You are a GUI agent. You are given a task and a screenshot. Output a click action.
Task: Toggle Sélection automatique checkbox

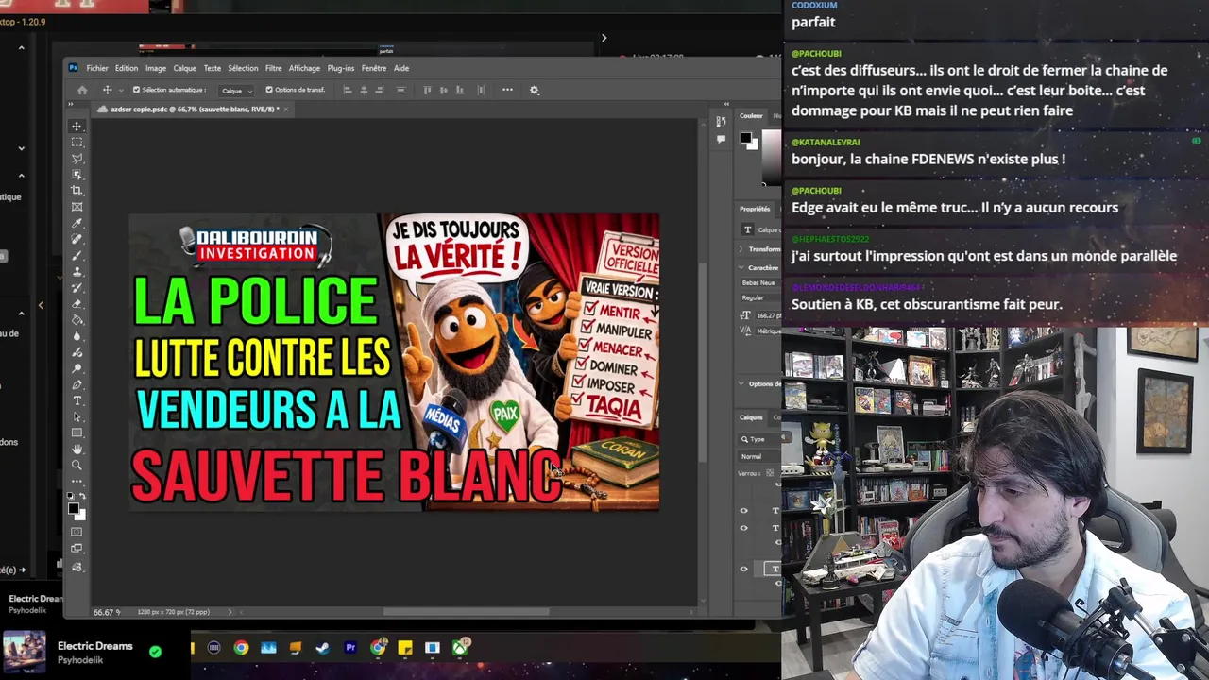click(x=136, y=90)
